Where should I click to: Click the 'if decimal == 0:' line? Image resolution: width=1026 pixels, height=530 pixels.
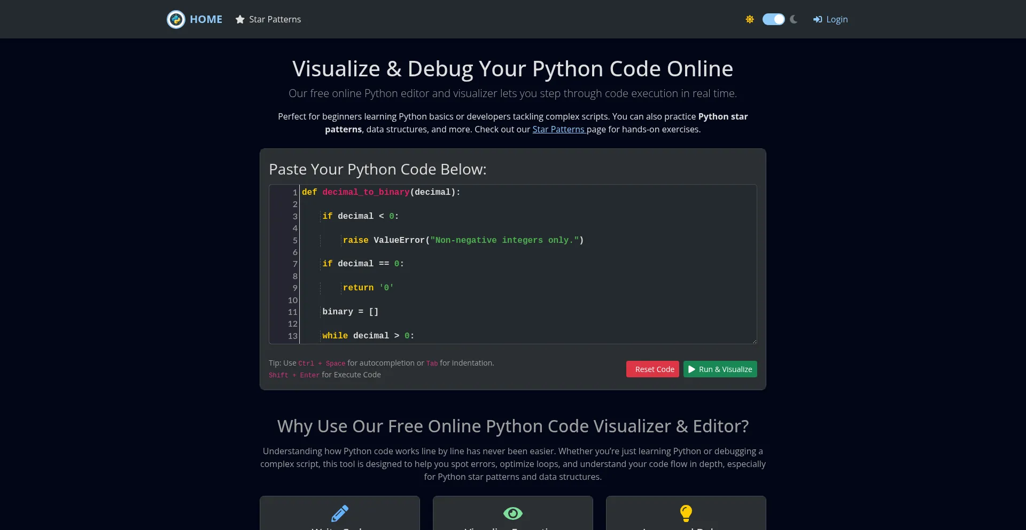point(363,264)
